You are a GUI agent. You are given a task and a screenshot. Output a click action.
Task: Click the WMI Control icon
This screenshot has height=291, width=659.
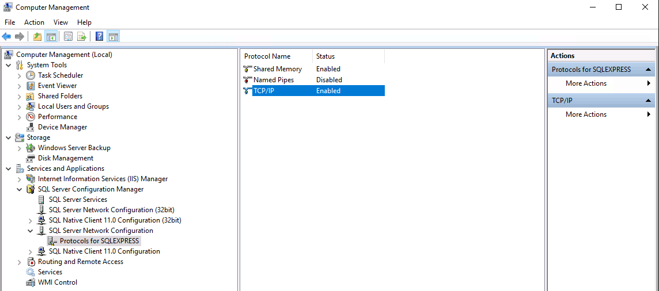tap(31, 282)
